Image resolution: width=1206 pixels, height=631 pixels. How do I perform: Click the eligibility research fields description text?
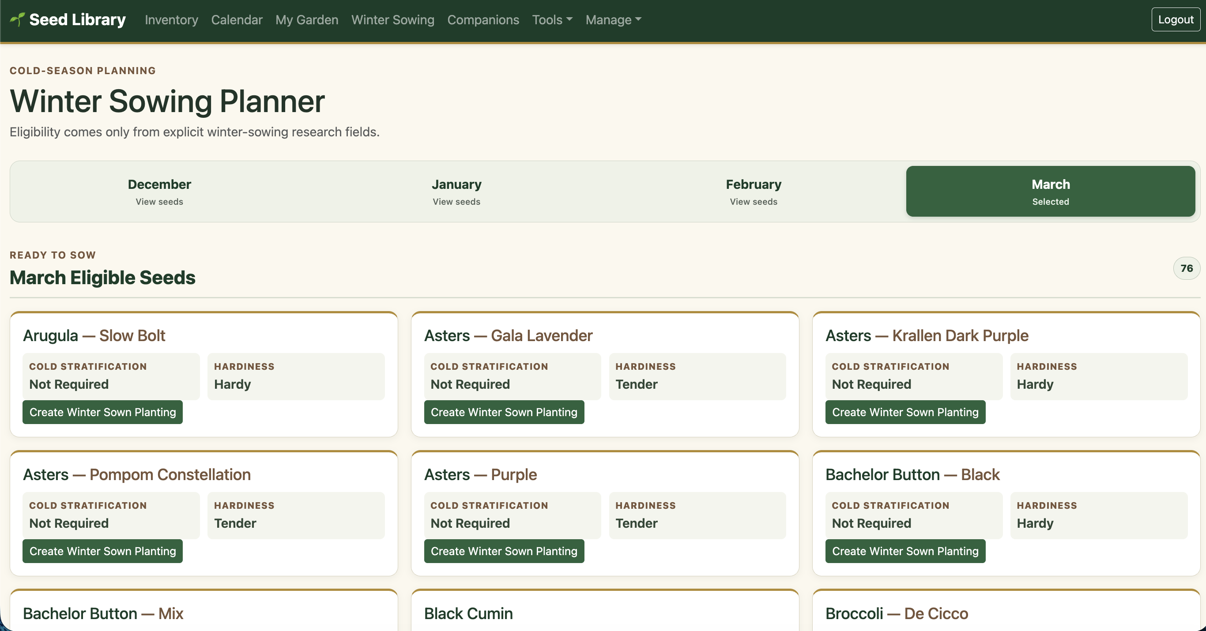coord(194,132)
